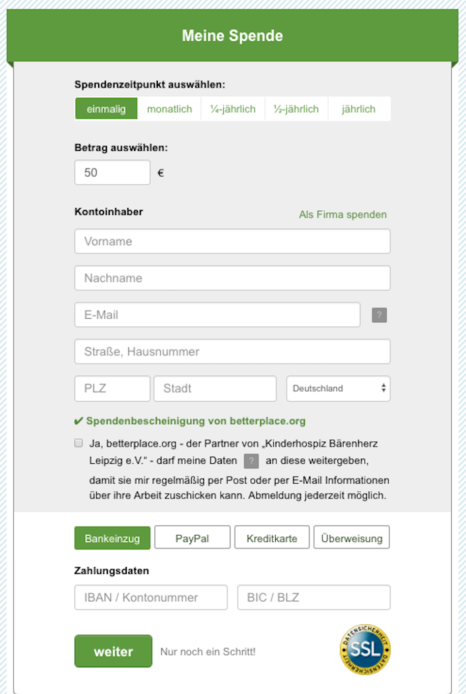The height and width of the screenshot is (694, 466).
Task: Focus the Betrag amount field
Action: pos(112,173)
